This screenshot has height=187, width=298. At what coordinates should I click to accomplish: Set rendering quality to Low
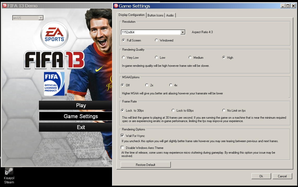(x=156, y=57)
